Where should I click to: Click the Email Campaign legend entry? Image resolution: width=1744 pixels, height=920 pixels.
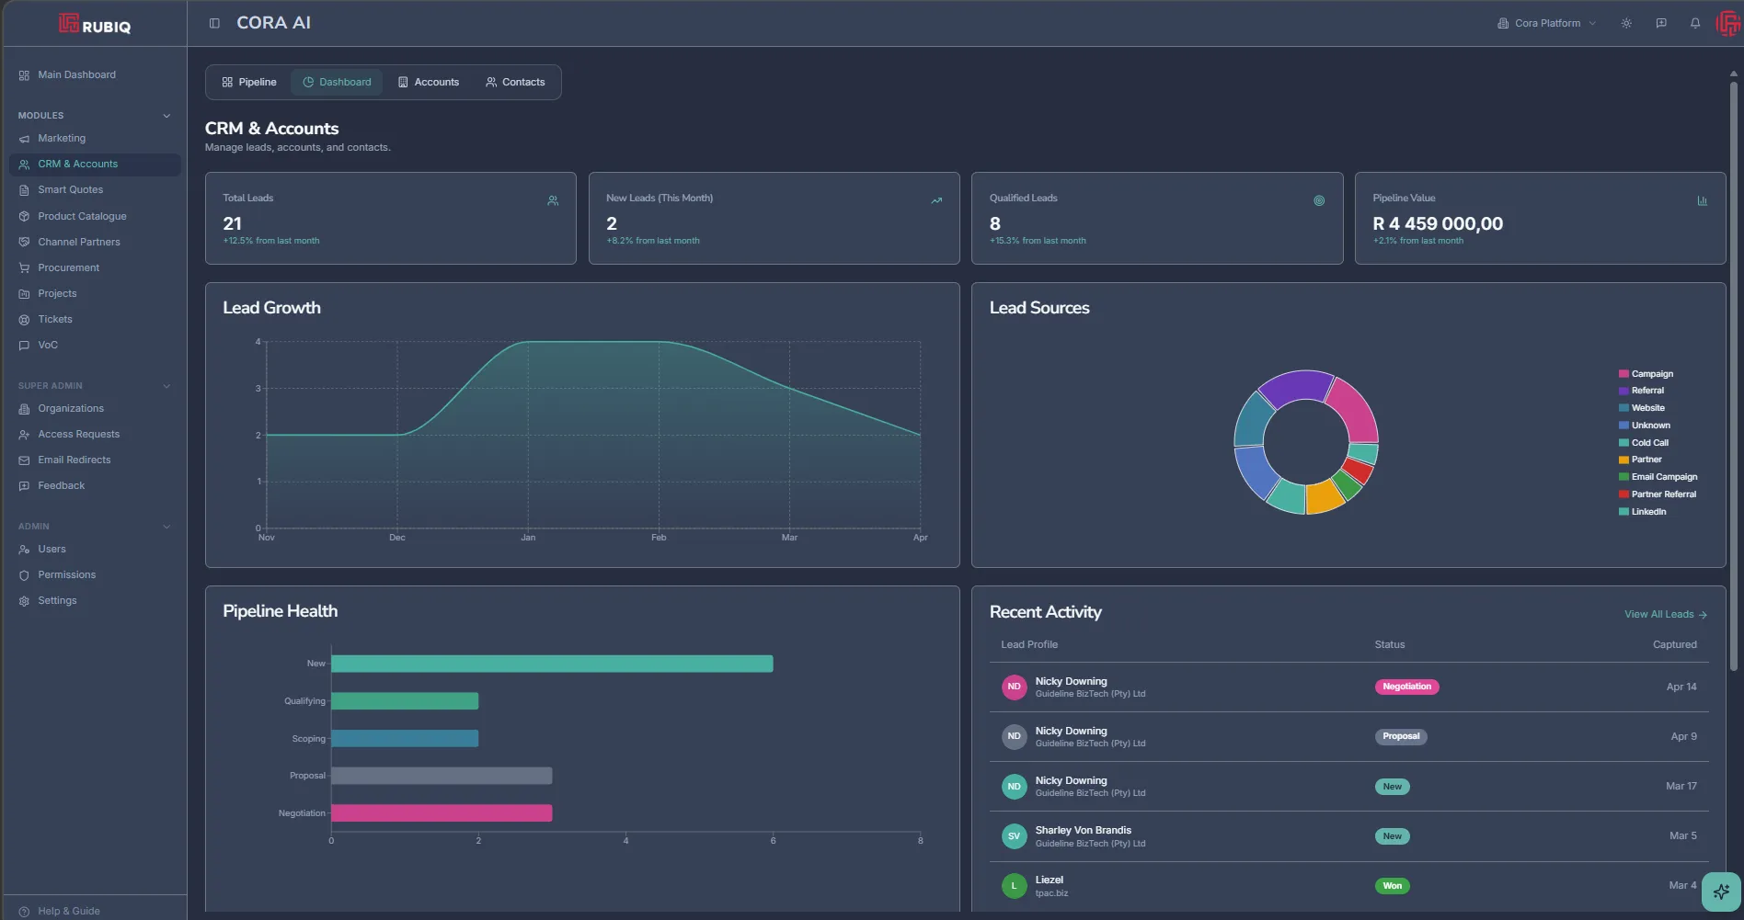[x=1658, y=477]
